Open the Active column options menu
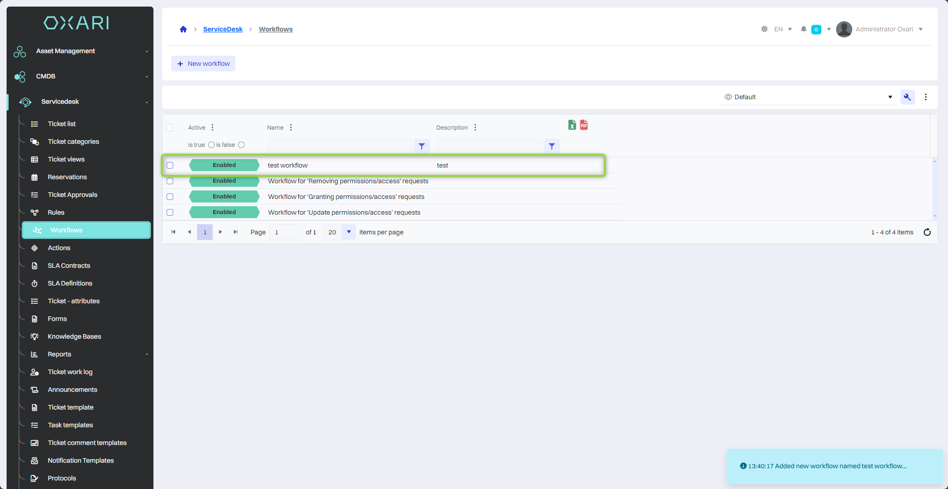 [x=212, y=128]
